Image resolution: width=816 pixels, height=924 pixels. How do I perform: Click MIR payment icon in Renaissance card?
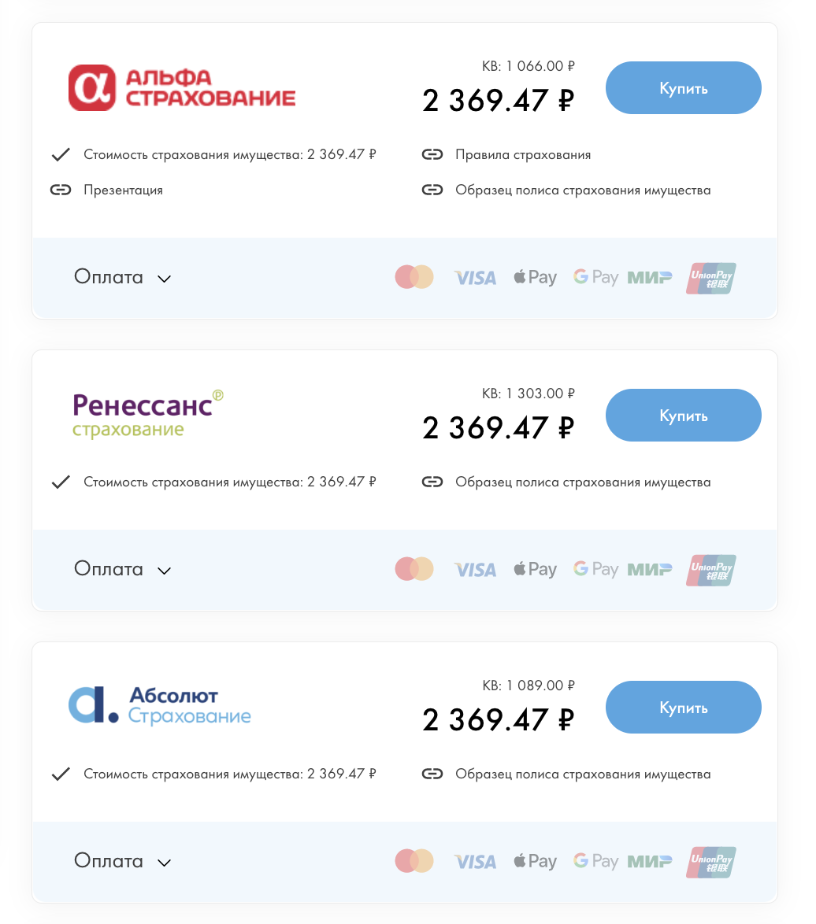(x=650, y=570)
